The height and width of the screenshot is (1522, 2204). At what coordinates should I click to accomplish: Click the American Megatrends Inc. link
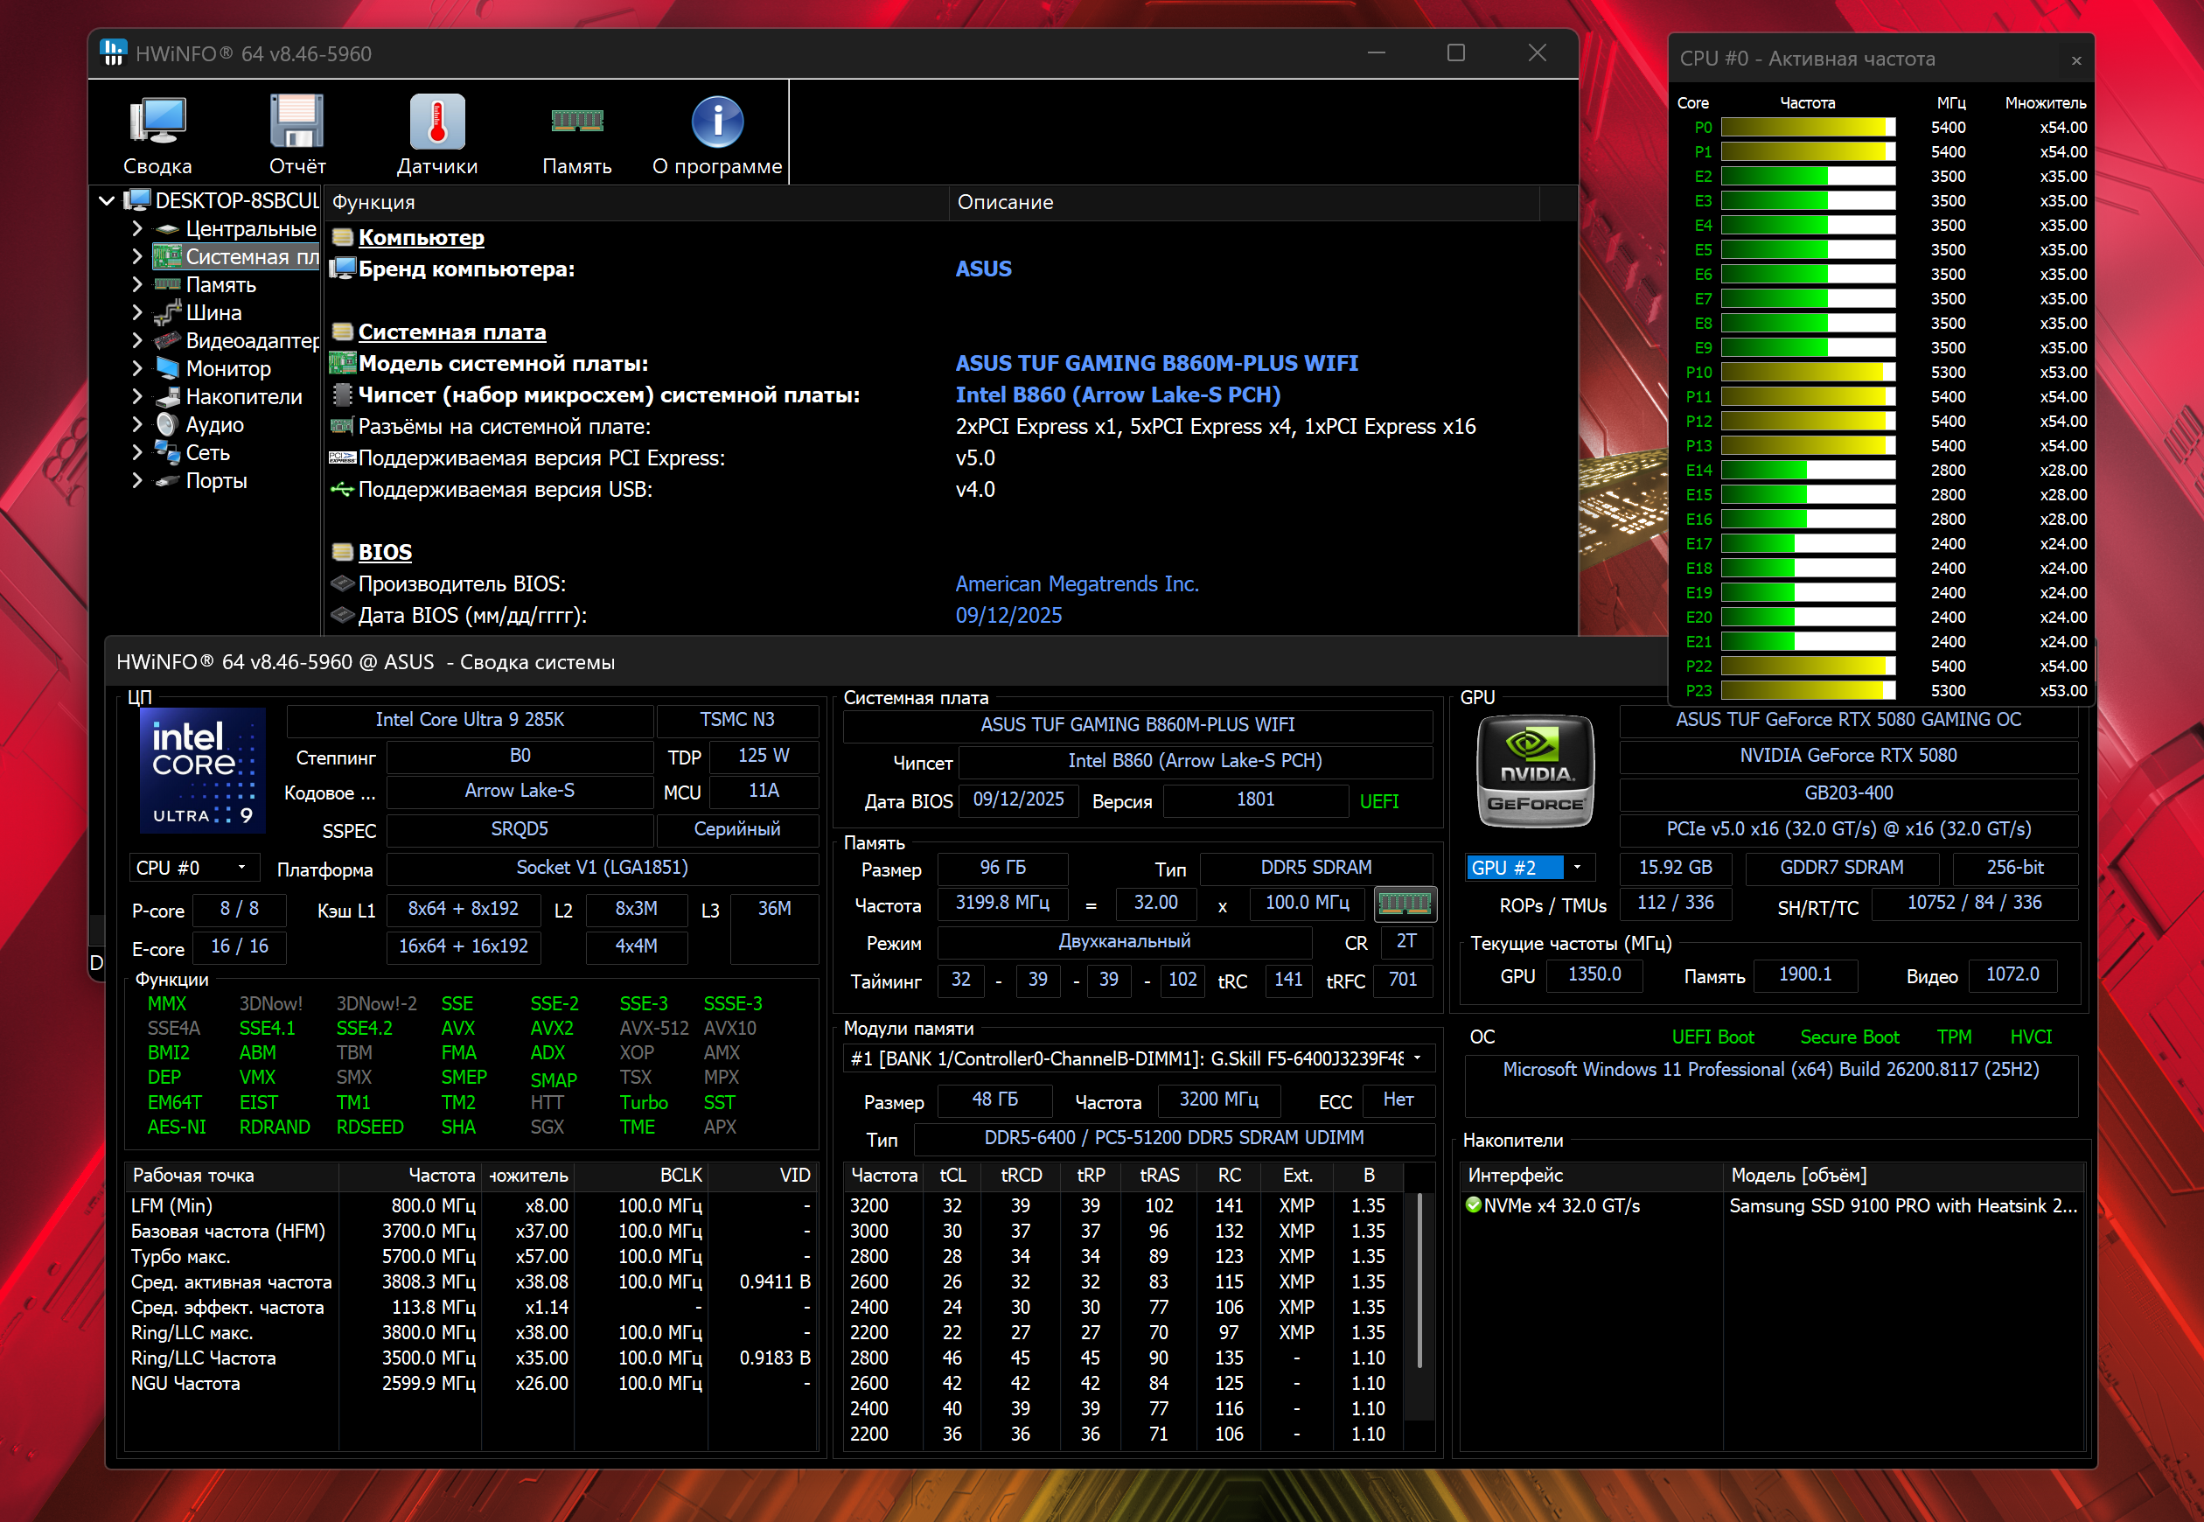click(x=1077, y=583)
